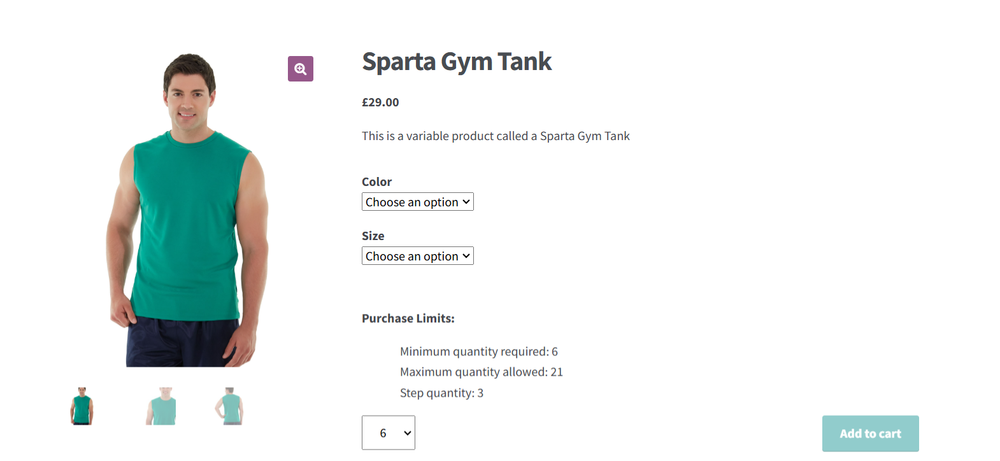Screen dimensions: 1000x461
Task: Click the Size dropdown's chevron arrow
Action: click(466, 255)
